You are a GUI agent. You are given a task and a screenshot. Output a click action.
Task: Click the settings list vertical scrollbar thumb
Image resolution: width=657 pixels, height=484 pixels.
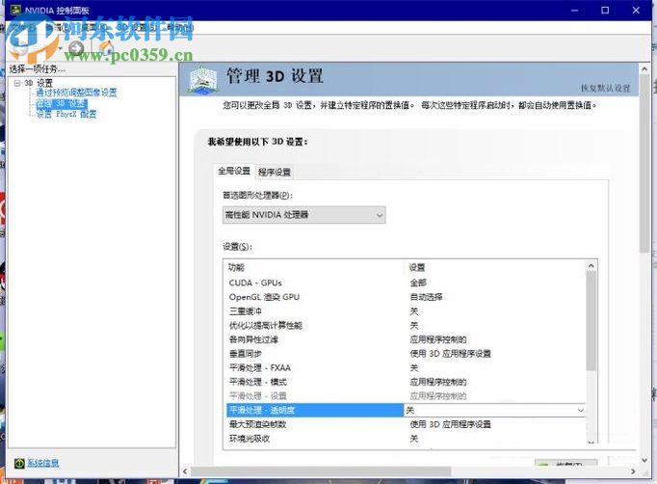click(x=591, y=321)
